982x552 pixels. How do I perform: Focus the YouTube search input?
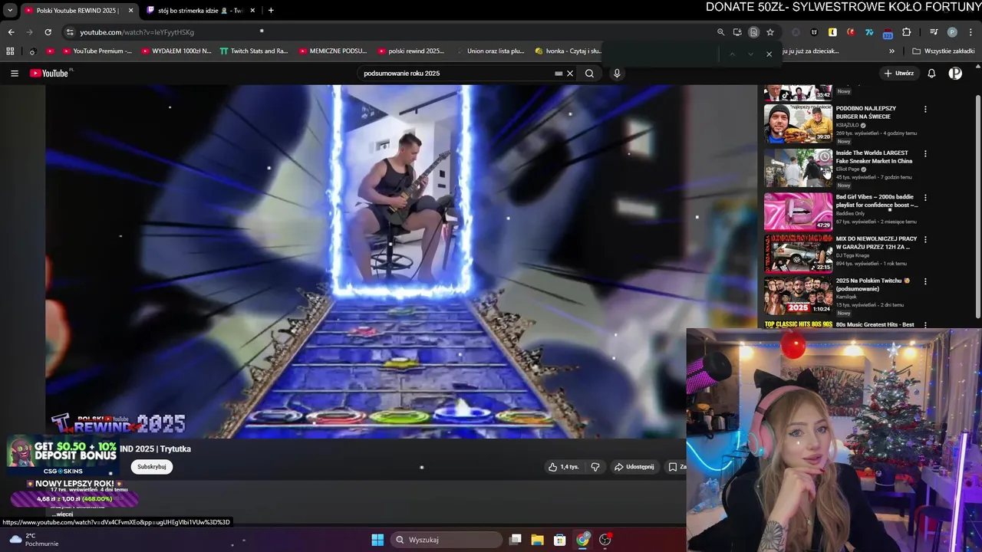pyautogui.click(x=456, y=74)
